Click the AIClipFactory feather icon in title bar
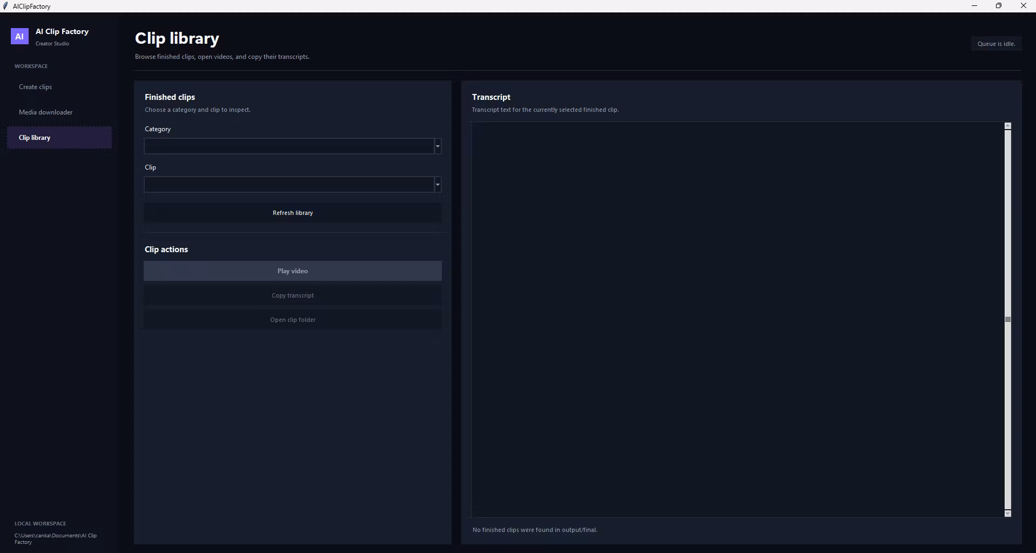The width and height of the screenshot is (1036, 553). point(5,6)
